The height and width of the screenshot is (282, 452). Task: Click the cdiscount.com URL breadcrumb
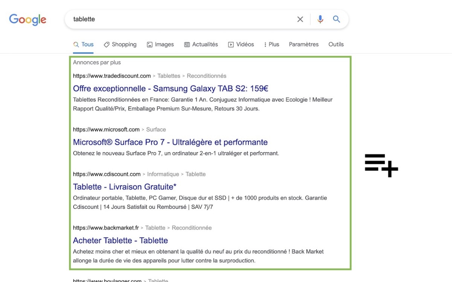[107, 174]
